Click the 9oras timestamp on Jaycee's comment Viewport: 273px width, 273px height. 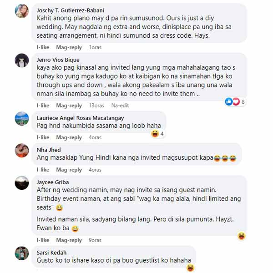point(95,240)
